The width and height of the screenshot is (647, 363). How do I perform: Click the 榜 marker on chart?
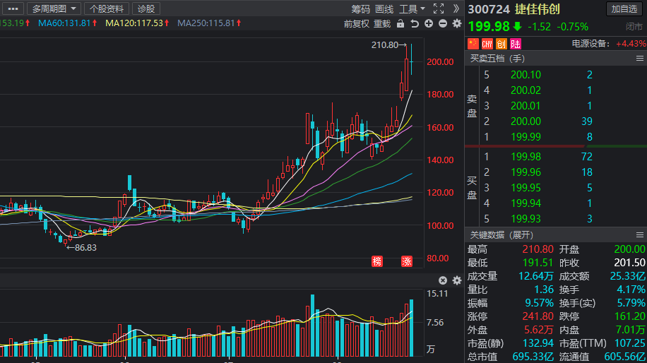[376, 261]
